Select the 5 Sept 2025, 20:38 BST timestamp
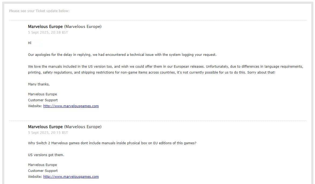This screenshot has width=315, height=184. pos(48,32)
